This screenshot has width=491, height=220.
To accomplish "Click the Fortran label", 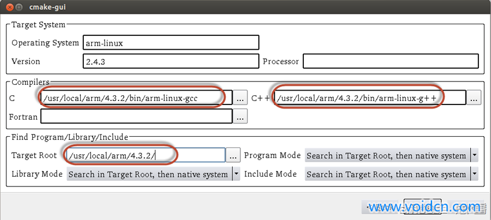I will (x=23, y=117).
